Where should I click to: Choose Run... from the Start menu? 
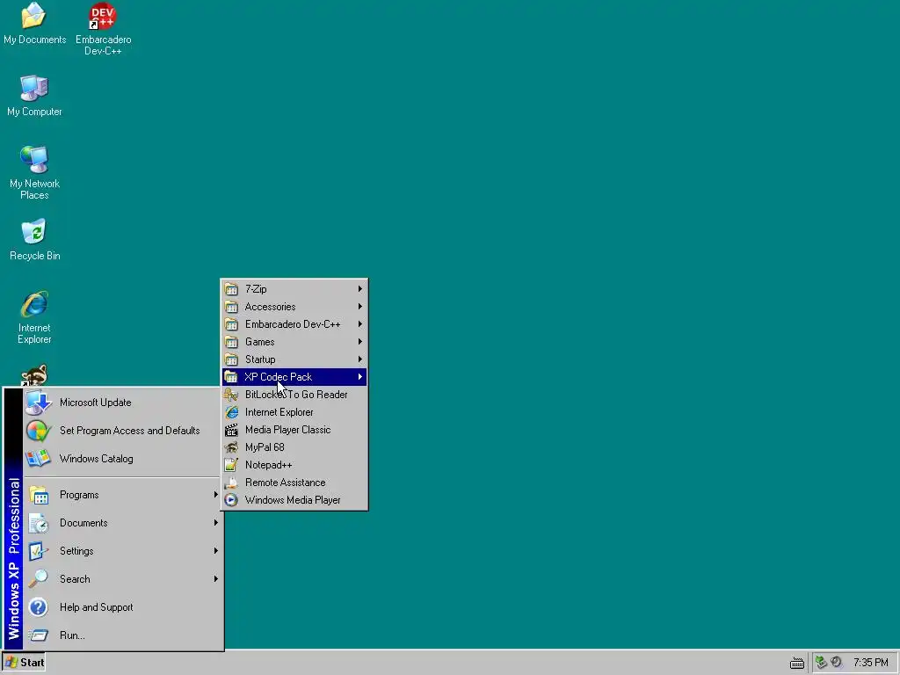pyautogui.click(x=122, y=635)
